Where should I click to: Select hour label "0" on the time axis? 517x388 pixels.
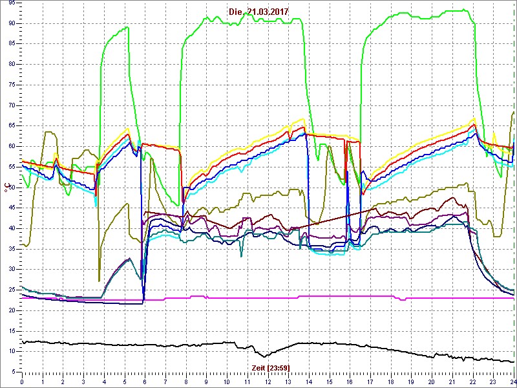click(x=22, y=381)
